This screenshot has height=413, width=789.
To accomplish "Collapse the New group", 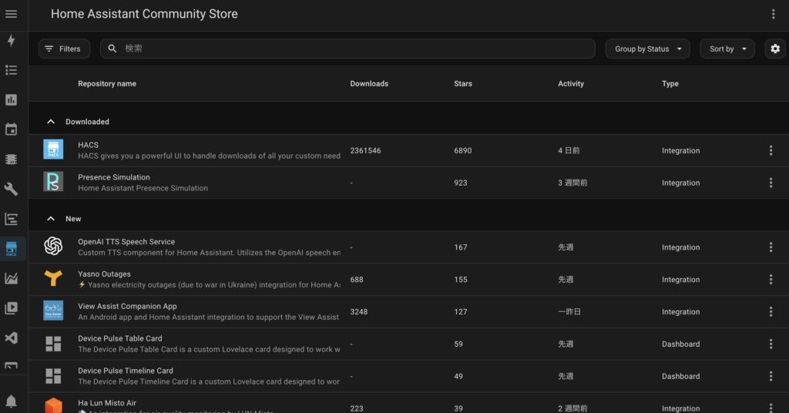I will coord(51,219).
